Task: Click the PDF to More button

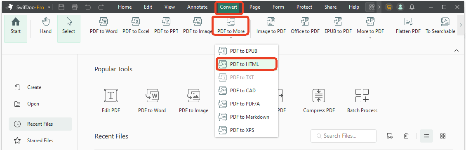Action: click(231, 26)
